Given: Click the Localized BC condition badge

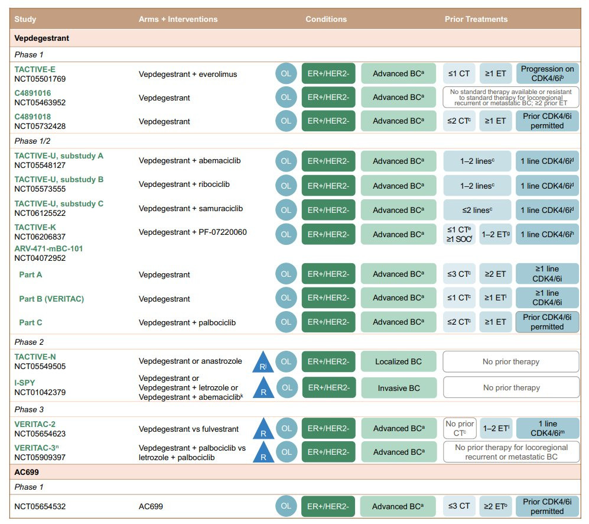Looking at the screenshot, I should (399, 361).
